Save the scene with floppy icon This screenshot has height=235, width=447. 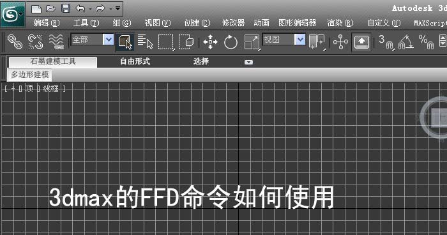coord(66,9)
